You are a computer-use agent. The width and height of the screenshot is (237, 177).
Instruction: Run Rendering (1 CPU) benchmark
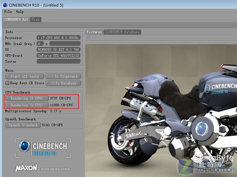(27, 98)
